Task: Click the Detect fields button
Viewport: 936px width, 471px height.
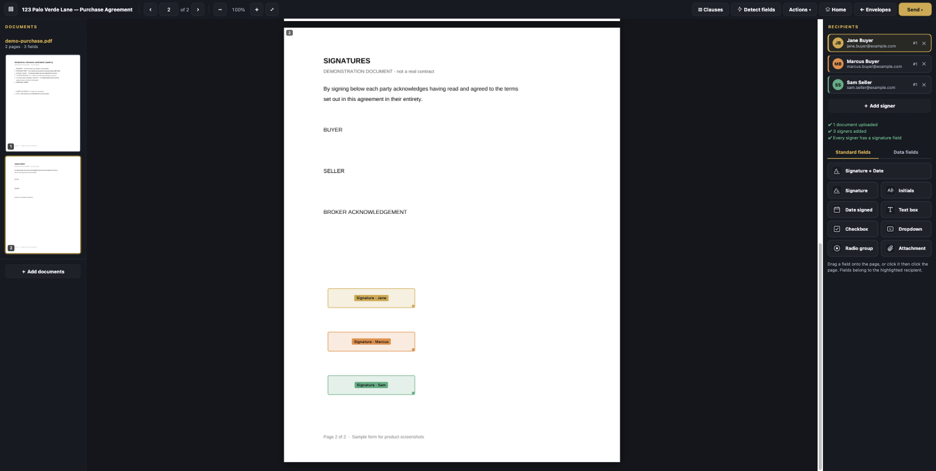Action: 756,10
